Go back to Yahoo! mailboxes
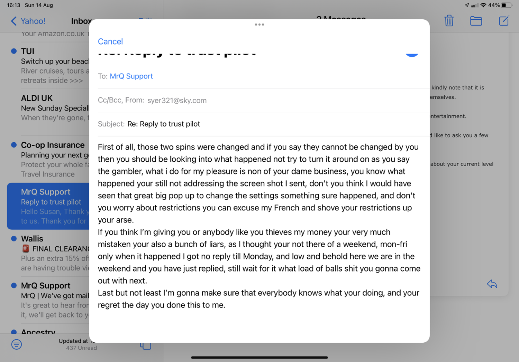 coord(28,21)
